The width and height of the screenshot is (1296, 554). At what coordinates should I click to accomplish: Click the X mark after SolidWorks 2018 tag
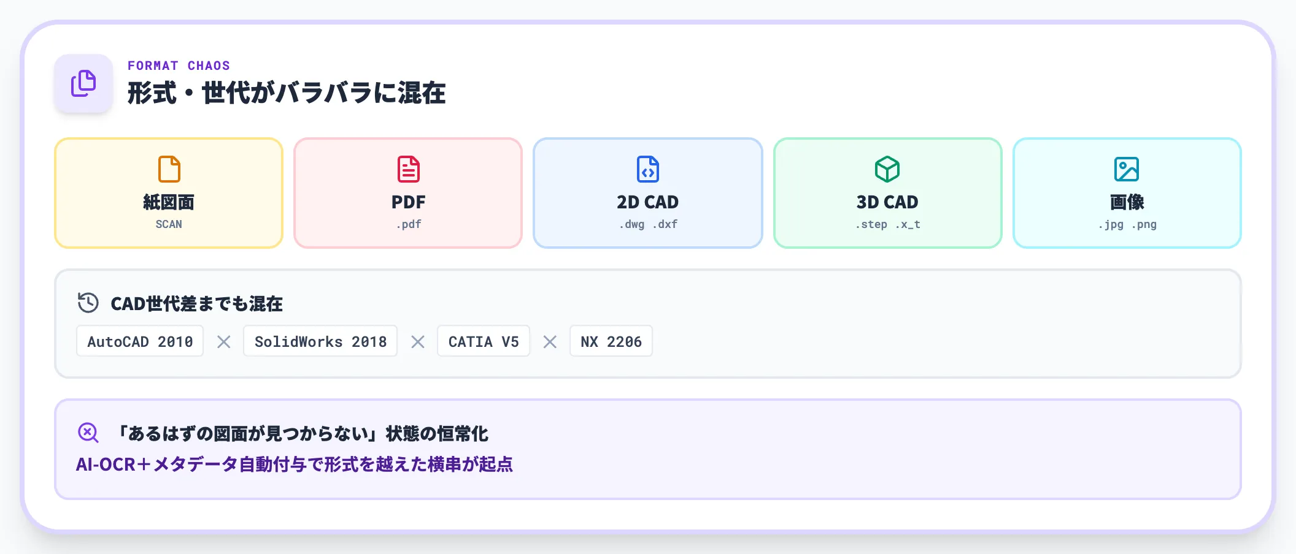point(418,341)
